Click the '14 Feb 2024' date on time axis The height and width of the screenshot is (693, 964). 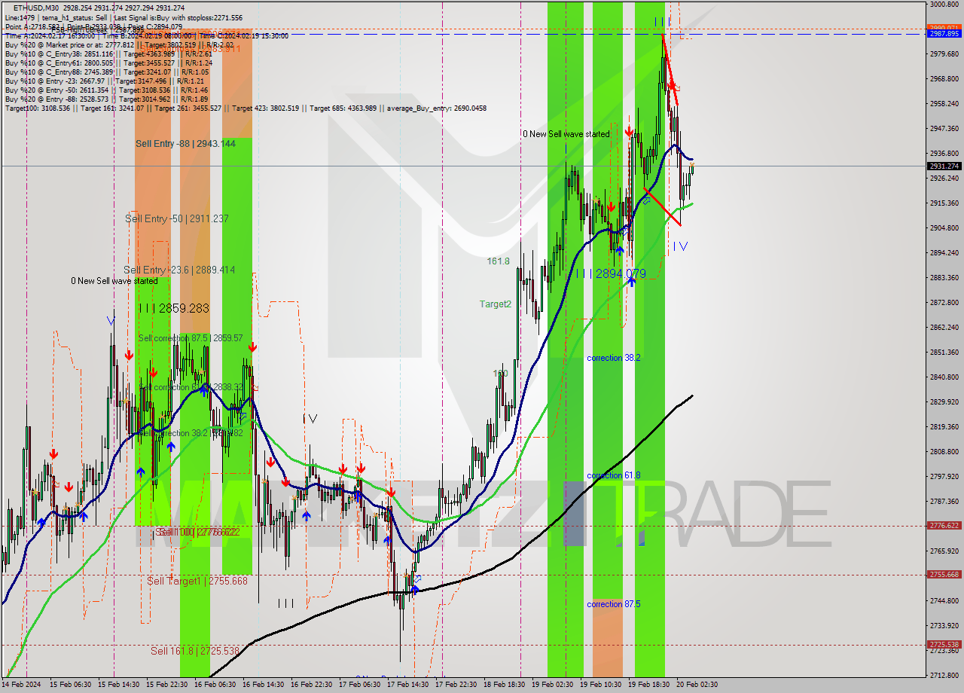tap(20, 685)
